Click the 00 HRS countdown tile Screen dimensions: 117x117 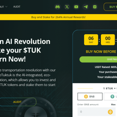[x=108, y=40]
